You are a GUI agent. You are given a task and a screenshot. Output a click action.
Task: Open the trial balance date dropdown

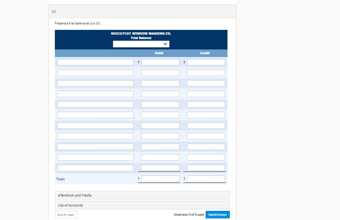click(x=141, y=44)
